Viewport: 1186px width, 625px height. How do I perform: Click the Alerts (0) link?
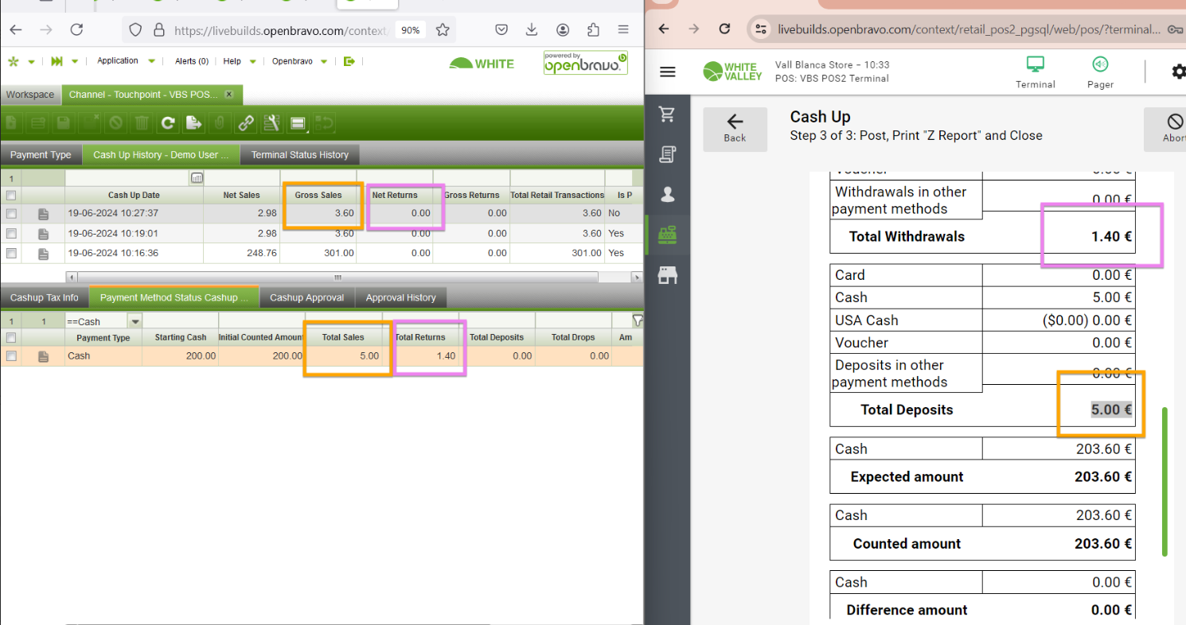(191, 61)
